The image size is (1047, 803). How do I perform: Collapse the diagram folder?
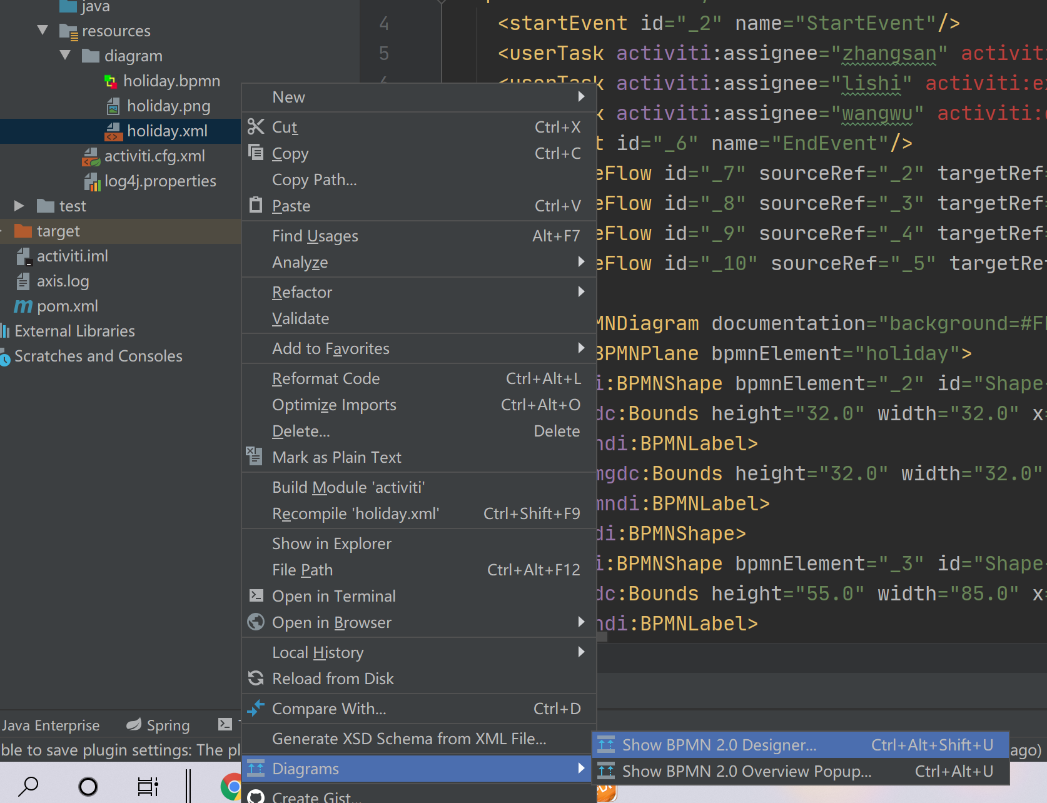click(x=65, y=55)
